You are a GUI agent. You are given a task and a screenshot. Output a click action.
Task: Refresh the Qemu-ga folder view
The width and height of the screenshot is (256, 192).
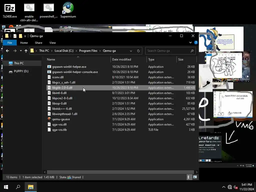coord(138,51)
